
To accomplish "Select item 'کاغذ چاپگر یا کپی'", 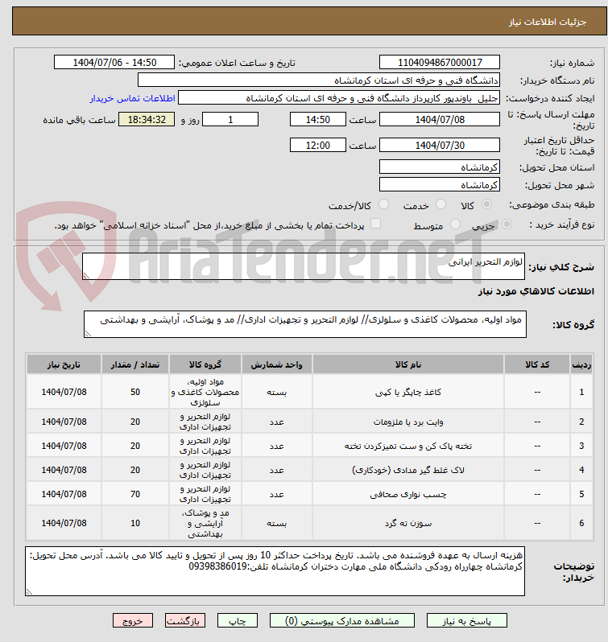I will coord(408,393).
